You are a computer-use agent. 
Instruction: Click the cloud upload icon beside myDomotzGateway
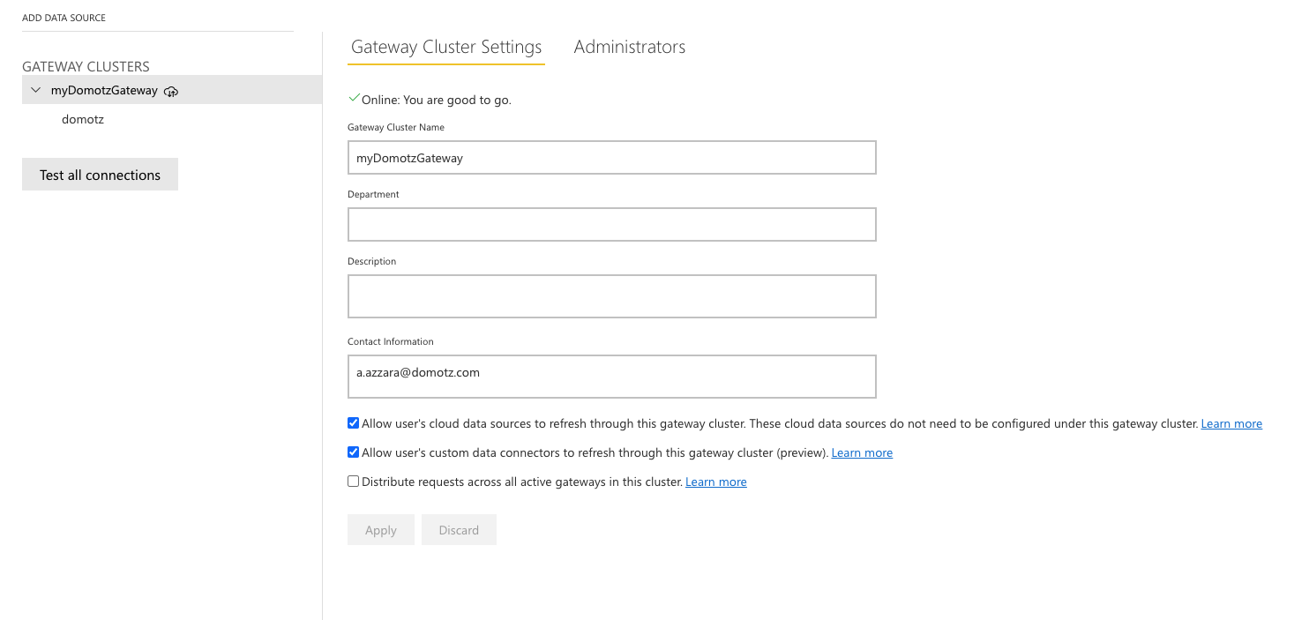pos(171,91)
